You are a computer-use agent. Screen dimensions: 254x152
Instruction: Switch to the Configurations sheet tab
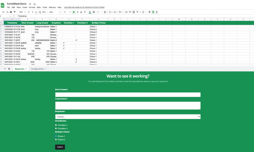38,69
